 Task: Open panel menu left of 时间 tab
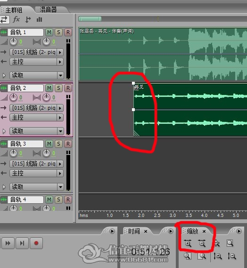pyautogui.click(x=112, y=231)
